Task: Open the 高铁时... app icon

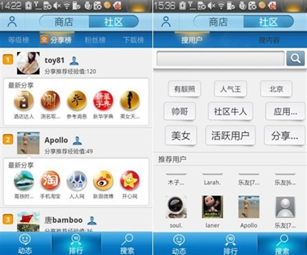Action: (24, 181)
